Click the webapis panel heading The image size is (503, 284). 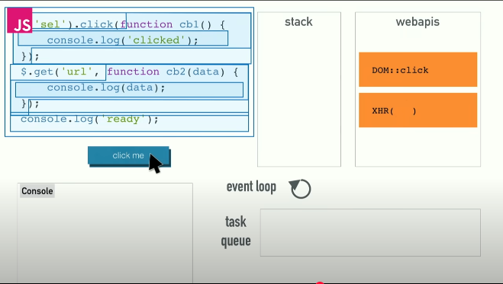418,22
